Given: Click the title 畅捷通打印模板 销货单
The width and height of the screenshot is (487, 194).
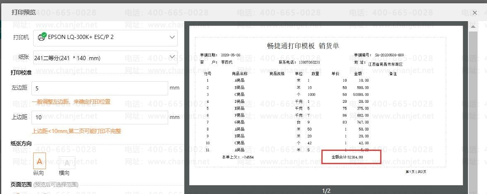Looking at the screenshot, I should pyautogui.click(x=303, y=46).
